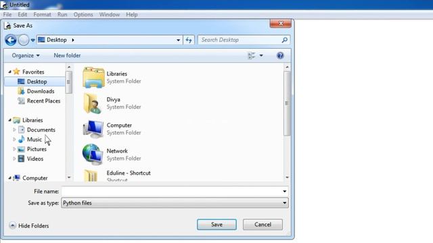
Task: Click file list scrollbar down arrow
Action: (287, 178)
